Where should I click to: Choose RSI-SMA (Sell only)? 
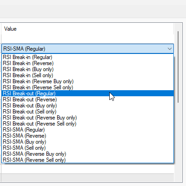88,148
